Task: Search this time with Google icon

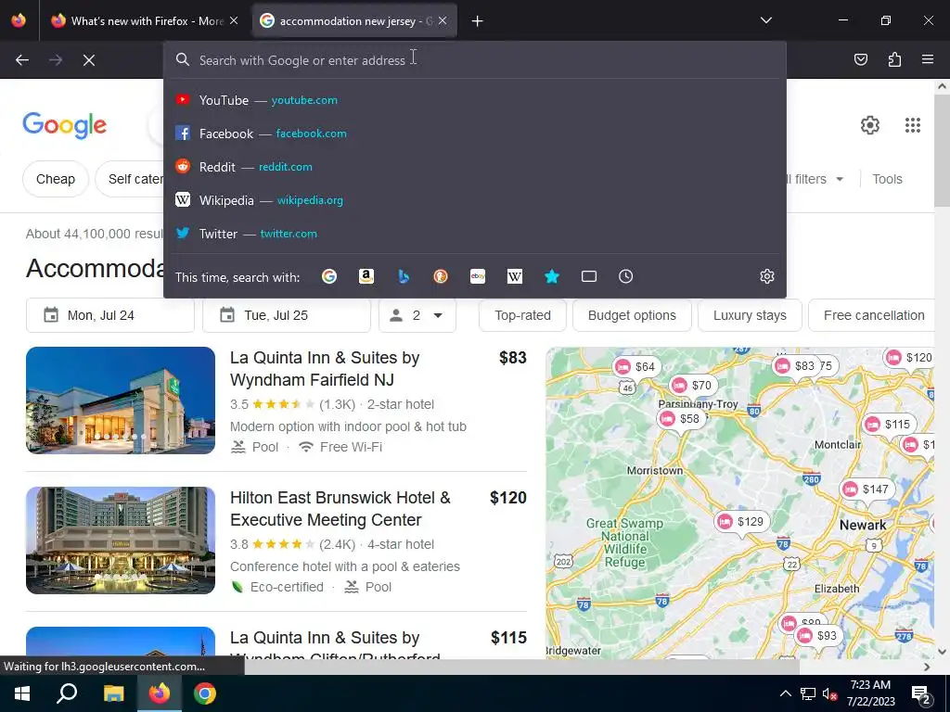Action: [329, 276]
